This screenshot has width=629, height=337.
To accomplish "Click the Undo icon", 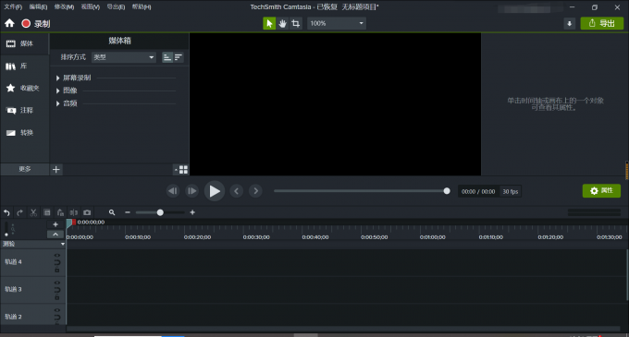I will point(6,212).
